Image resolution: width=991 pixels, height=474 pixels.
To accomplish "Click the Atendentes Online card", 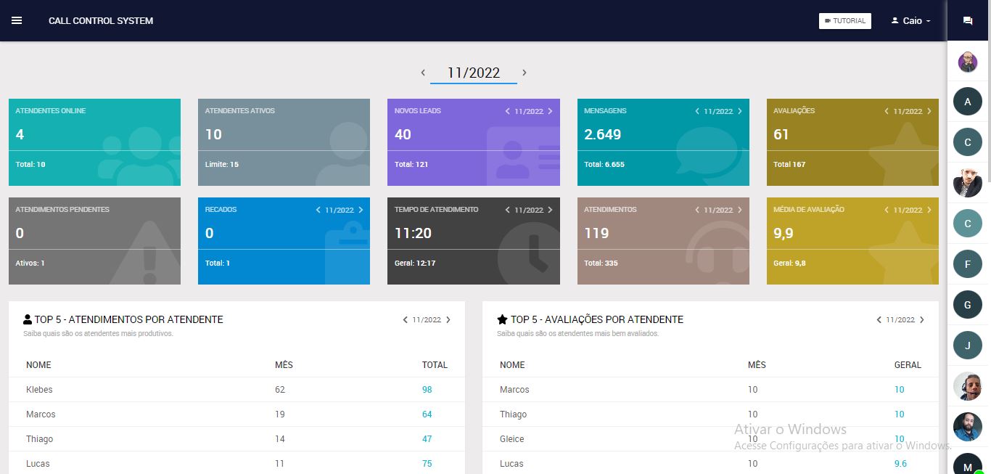I will click(x=94, y=142).
